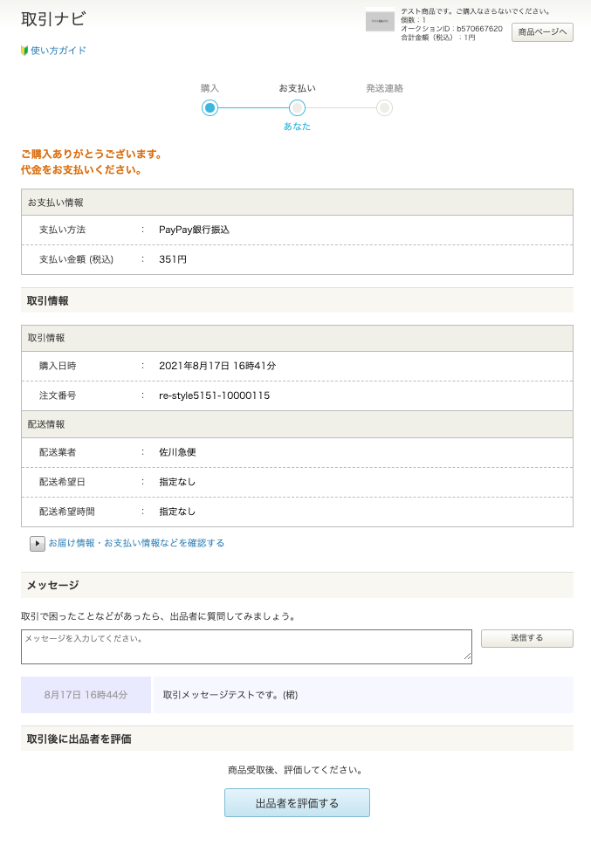
Task: Click the 8月17日 16時44分 message timestamp
Action: (x=86, y=695)
